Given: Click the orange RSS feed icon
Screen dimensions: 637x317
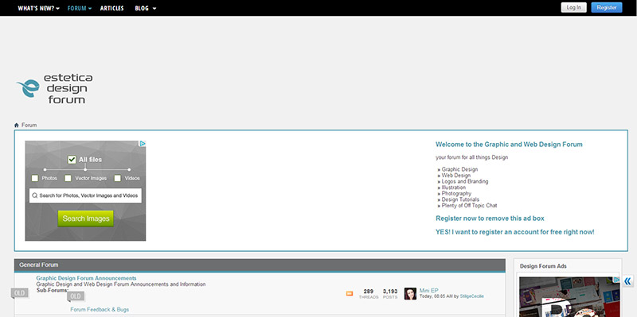Looking at the screenshot, I should [350, 293].
